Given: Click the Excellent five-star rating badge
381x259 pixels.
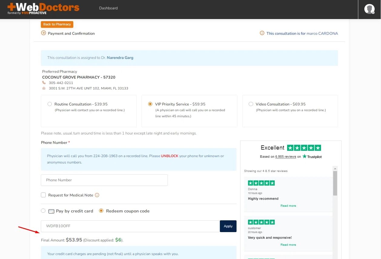Looking at the screenshot, I should 304,148.
